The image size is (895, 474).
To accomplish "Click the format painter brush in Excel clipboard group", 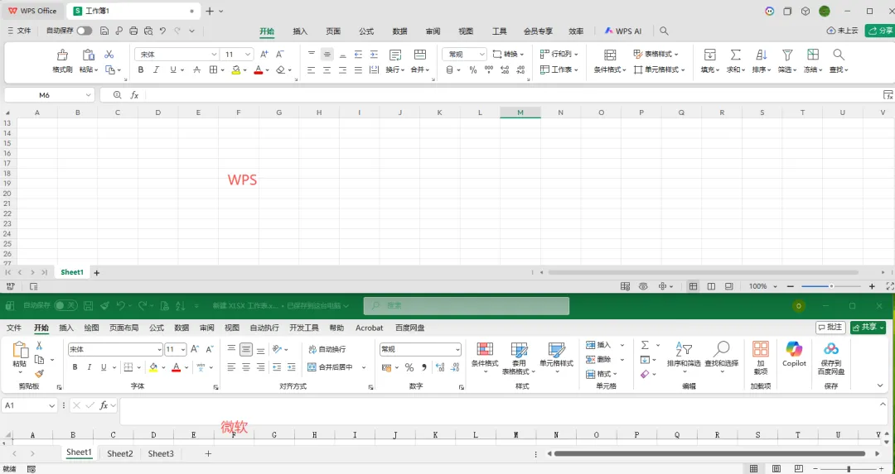I will click(x=40, y=374).
